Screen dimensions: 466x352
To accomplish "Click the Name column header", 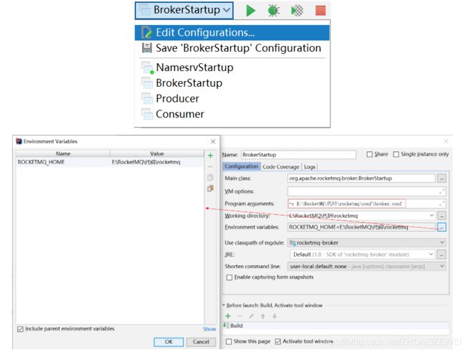I will tap(63, 153).
